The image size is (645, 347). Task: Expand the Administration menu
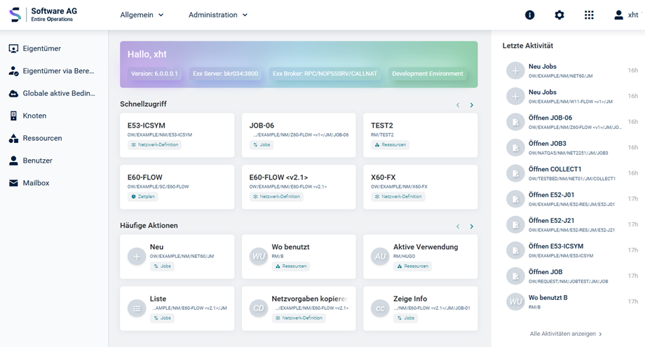[x=218, y=15]
